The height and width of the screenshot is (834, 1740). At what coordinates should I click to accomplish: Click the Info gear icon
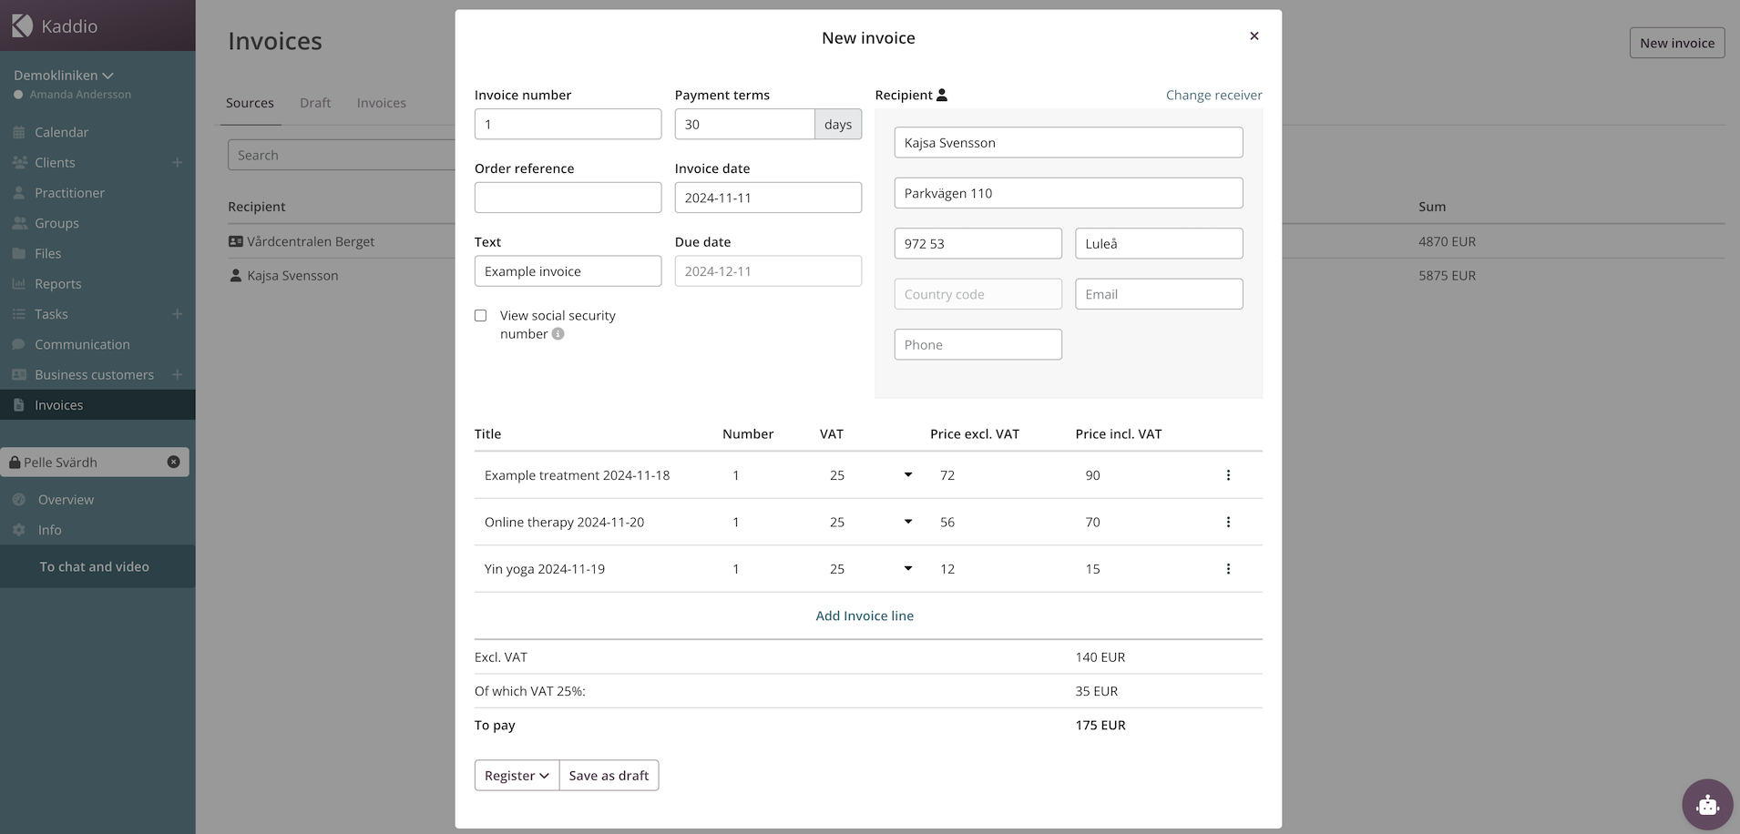click(x=19, y=530)
